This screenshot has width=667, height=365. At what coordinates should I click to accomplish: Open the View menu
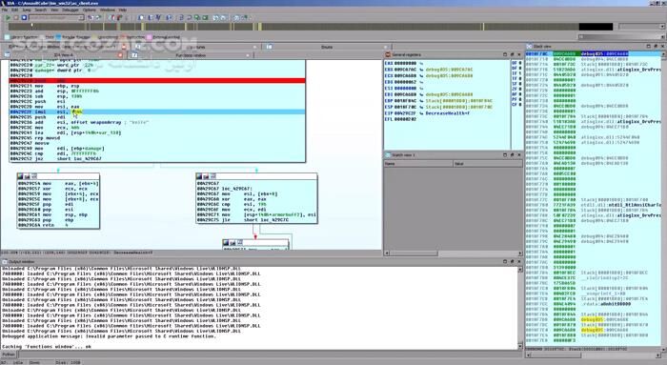point(54,10)
